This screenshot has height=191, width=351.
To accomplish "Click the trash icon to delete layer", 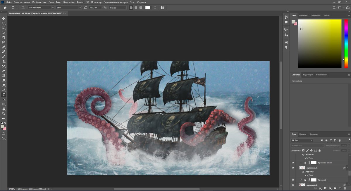I will click(345, 188).
